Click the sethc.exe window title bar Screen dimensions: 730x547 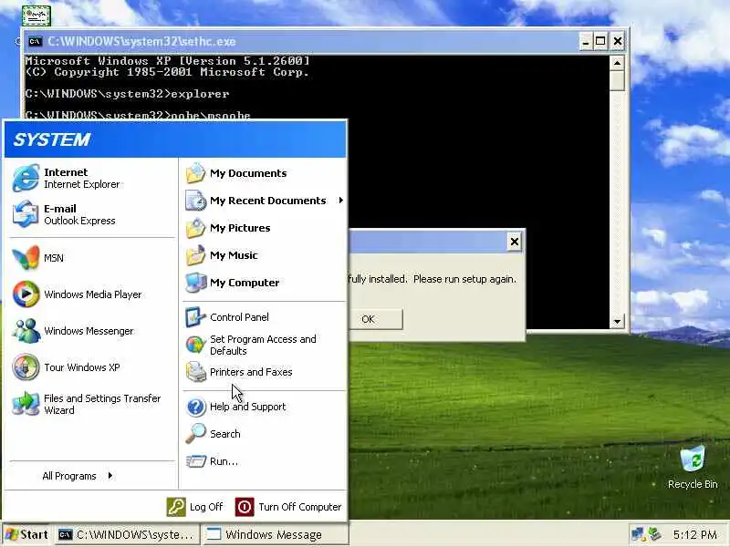click(303, 42)
